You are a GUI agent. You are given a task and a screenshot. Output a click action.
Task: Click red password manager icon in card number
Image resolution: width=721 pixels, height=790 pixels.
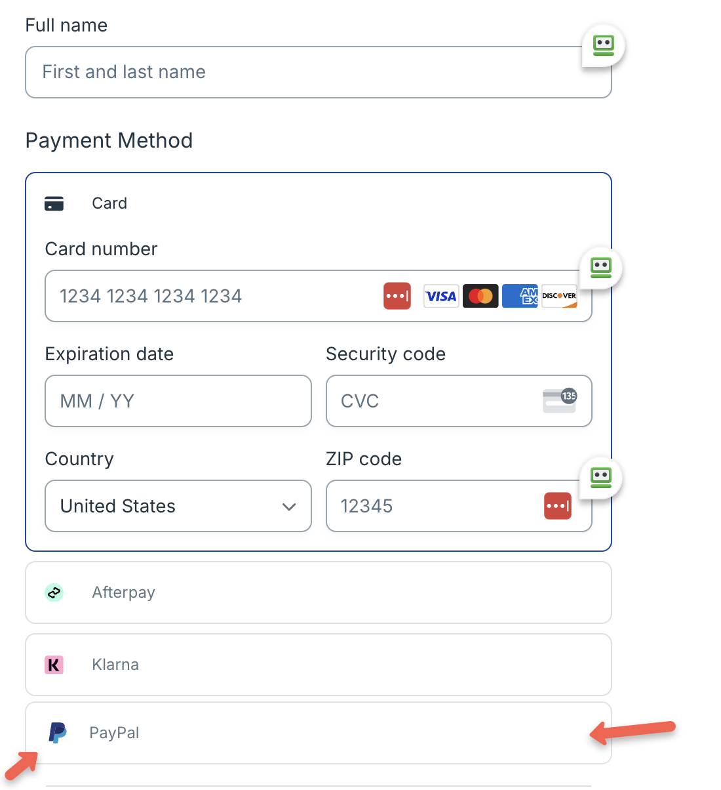[x=397, y=296]
